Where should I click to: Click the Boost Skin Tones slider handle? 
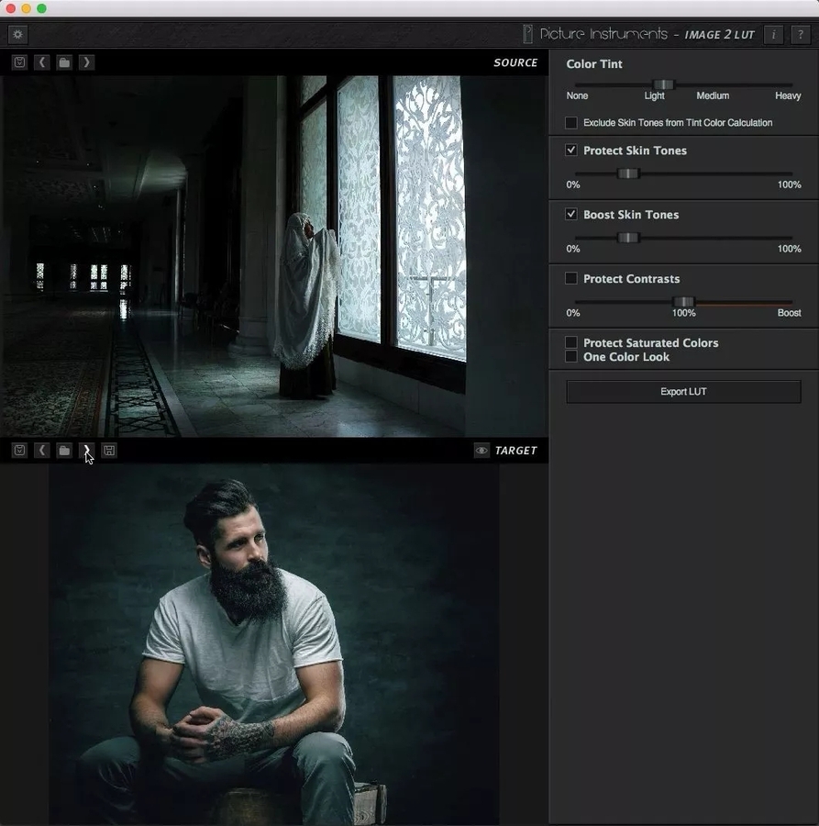(628, 238)
